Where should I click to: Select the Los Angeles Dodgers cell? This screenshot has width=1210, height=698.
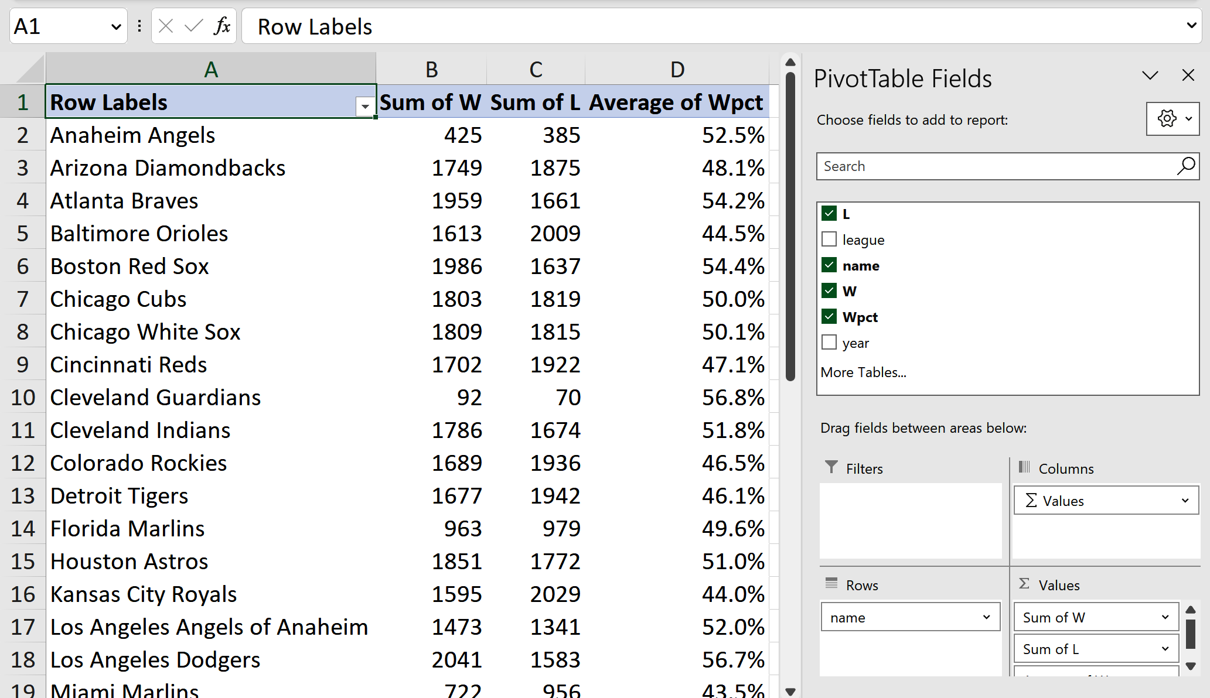pyautogui.click(x=211, y=660)
